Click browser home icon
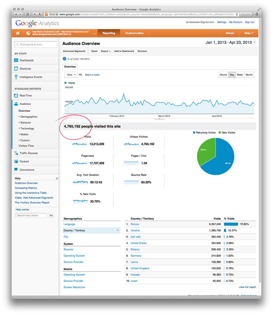Image resolution: width=273 pixels, height=315 pixels. point(28,14)
